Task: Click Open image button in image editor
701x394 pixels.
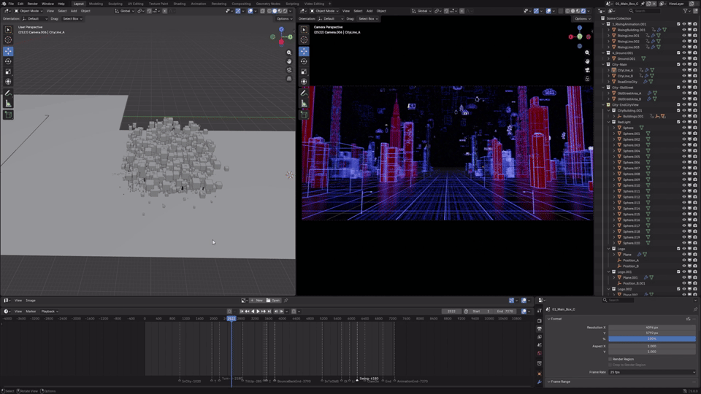Action: coord(272,301)
